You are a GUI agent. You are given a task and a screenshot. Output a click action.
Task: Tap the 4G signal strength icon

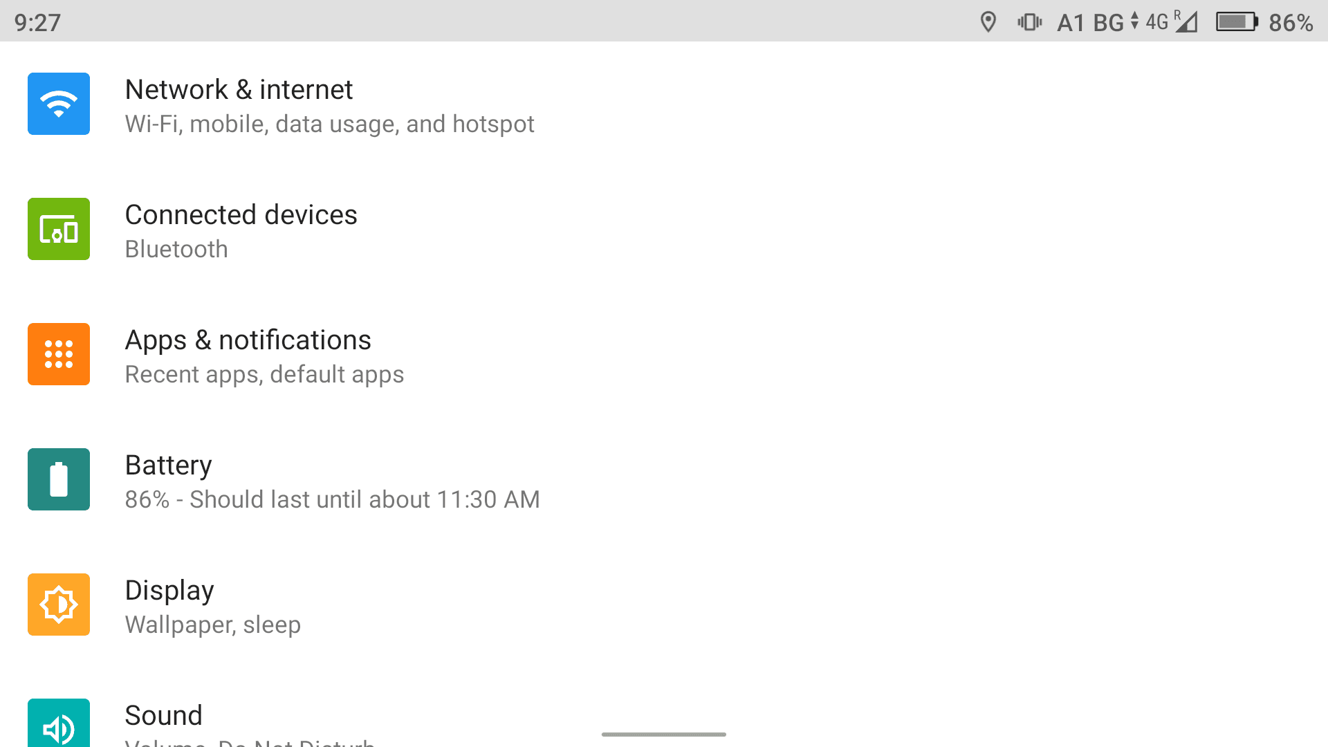[1172, 22]
